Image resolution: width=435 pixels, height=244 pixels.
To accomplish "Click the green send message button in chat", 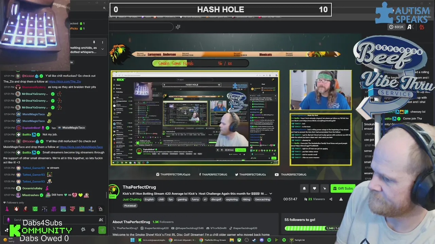I will point(102,230).
